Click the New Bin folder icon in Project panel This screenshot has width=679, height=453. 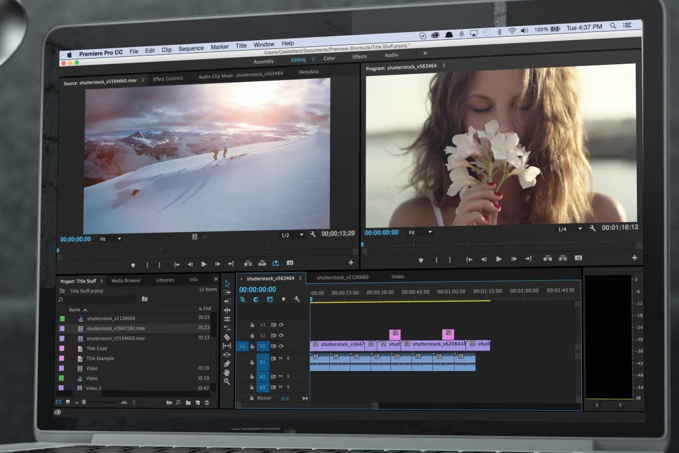pos(188,403)
